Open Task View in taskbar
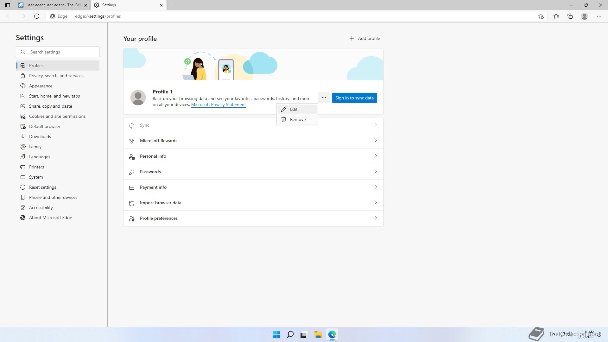Image resolution: width=608 pixels, height=342 pixels. [304, 334]
